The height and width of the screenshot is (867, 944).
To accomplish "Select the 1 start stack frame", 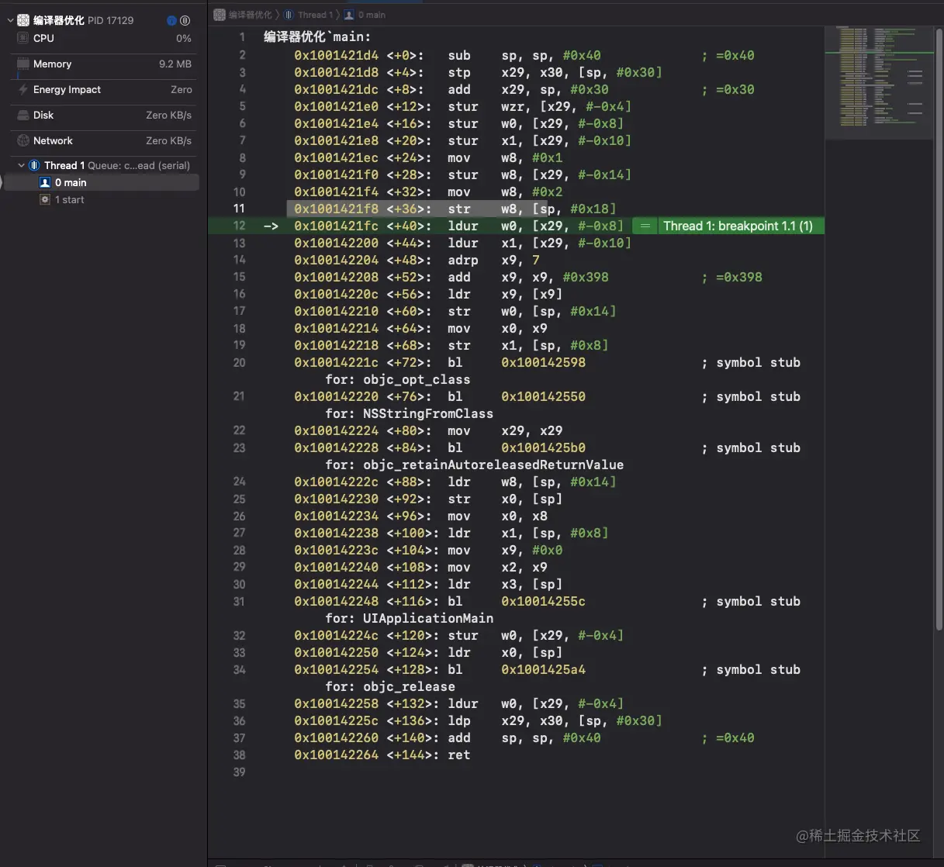I will (102, 199).
